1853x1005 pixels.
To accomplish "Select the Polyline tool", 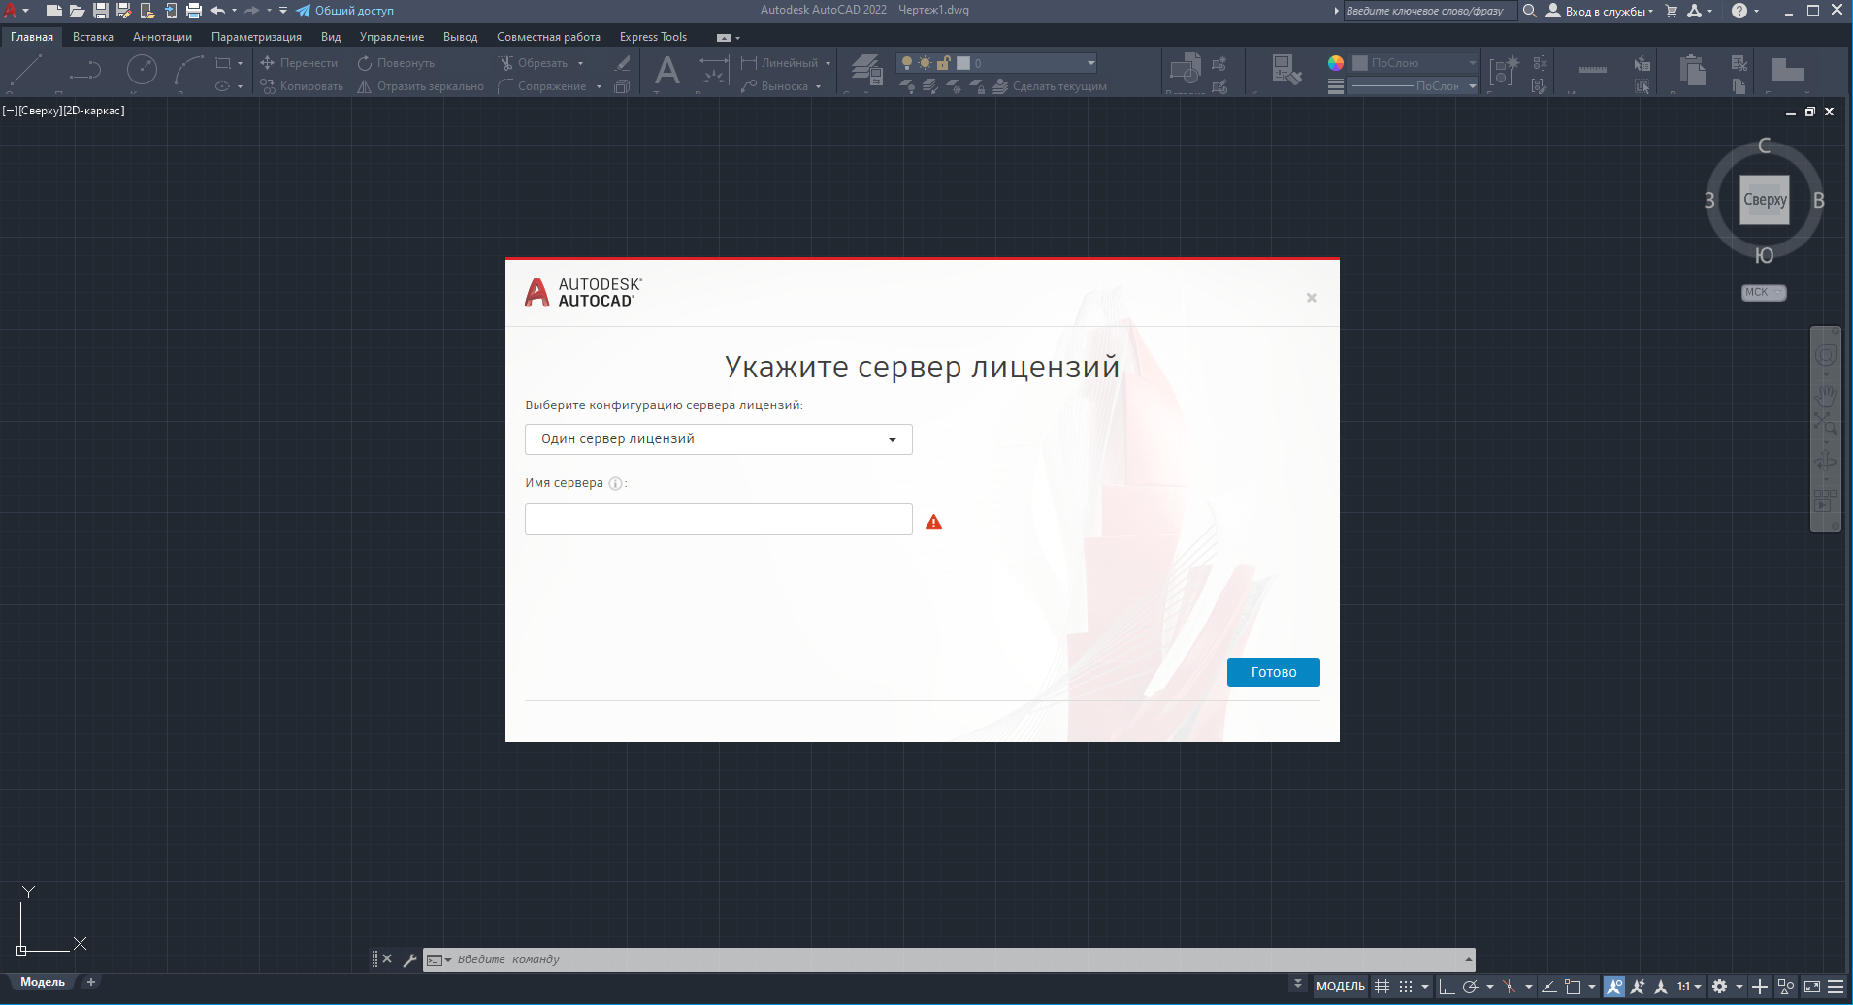I will (85, 70).
